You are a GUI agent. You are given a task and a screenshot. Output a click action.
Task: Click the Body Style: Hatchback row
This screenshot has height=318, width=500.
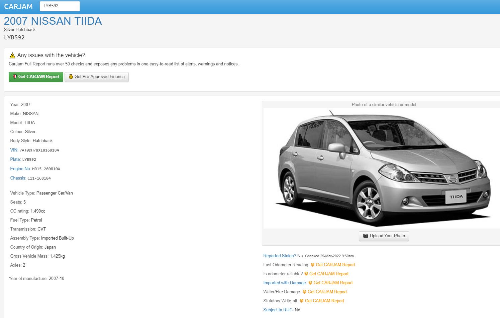tap(31, 140)
